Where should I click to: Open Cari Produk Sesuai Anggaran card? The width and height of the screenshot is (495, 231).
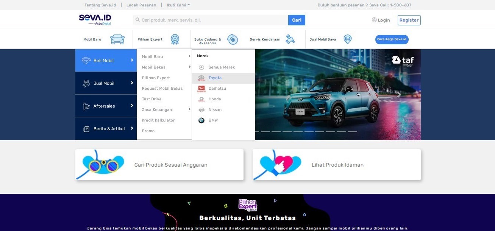point(159,165)
